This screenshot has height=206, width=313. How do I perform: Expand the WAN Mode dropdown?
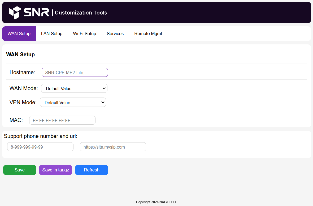point(74,89)
